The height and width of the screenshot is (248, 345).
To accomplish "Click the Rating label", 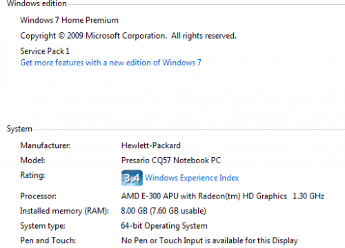I will pos(32,175).
